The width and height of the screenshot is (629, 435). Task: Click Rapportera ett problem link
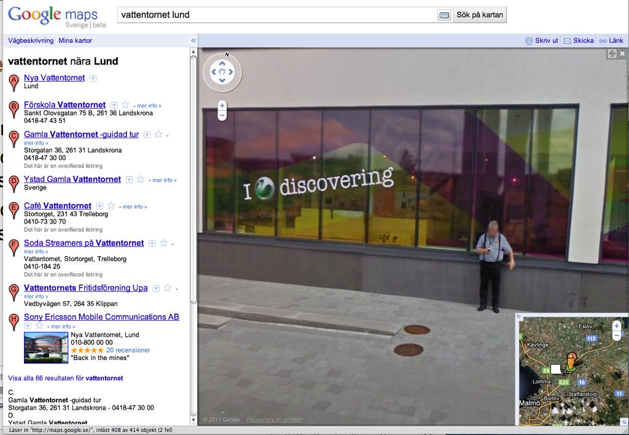click(275, 420)
